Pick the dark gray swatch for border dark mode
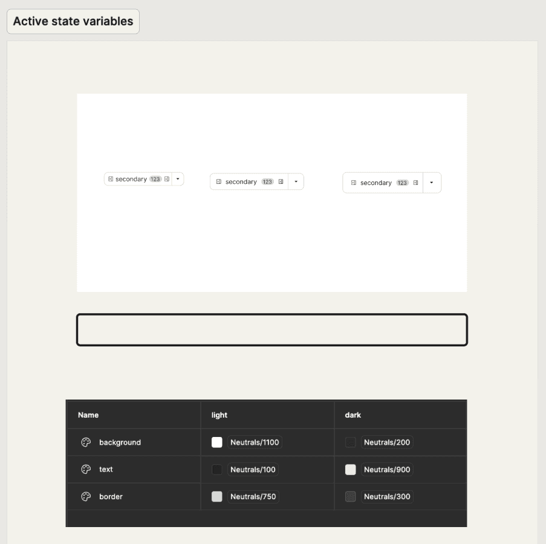The height and width of the screenshot is (544, 546). coord(350,496)
